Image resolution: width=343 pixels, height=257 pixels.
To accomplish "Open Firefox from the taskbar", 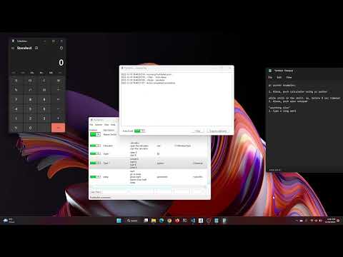I will (x=177, y=221).
